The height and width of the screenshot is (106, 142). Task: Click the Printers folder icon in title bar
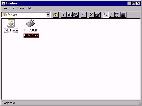coord(3,3)
